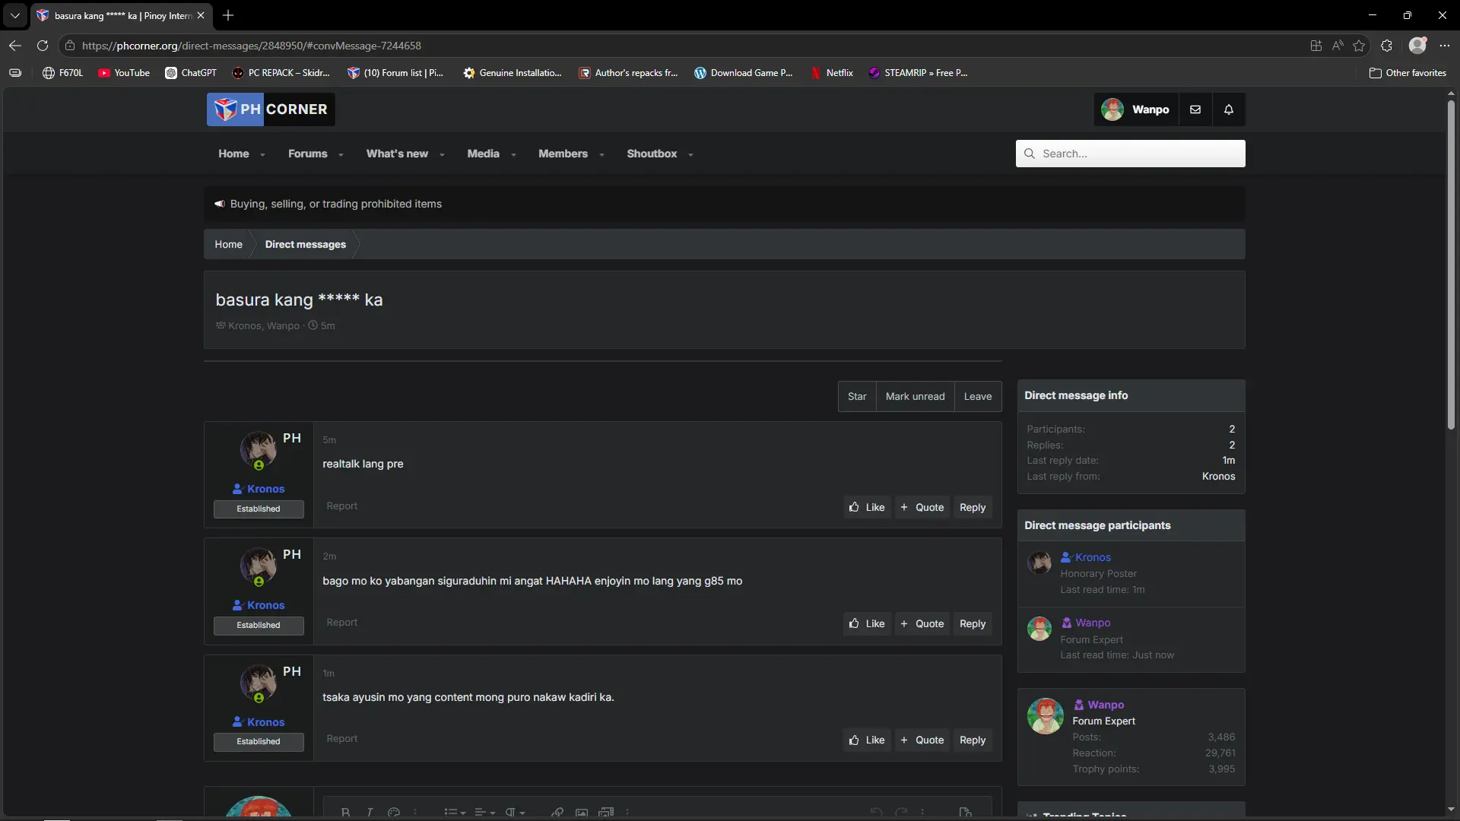Click Wanpo's avatar in the top header
Image resolution: width=1460 pixels, height=821 pixels.
point(1112,109)
